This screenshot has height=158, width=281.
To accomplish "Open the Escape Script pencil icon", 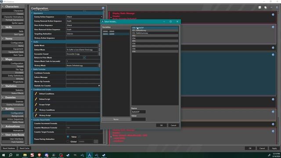I will tap(36, 104).
